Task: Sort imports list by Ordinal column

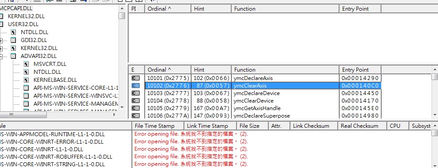Action: coord(168,9)
